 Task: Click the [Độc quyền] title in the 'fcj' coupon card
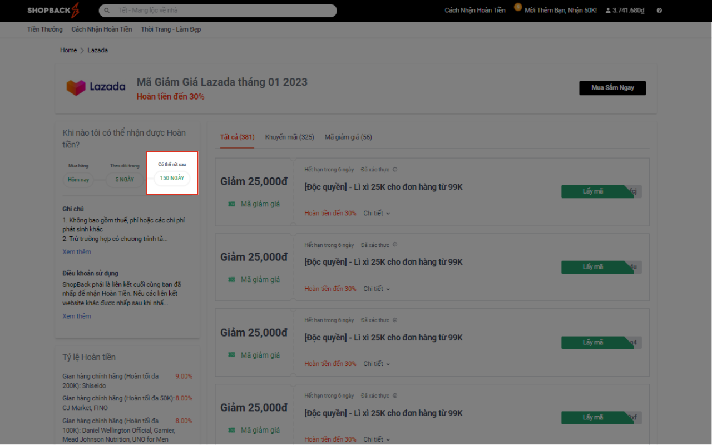coord(384,187)
